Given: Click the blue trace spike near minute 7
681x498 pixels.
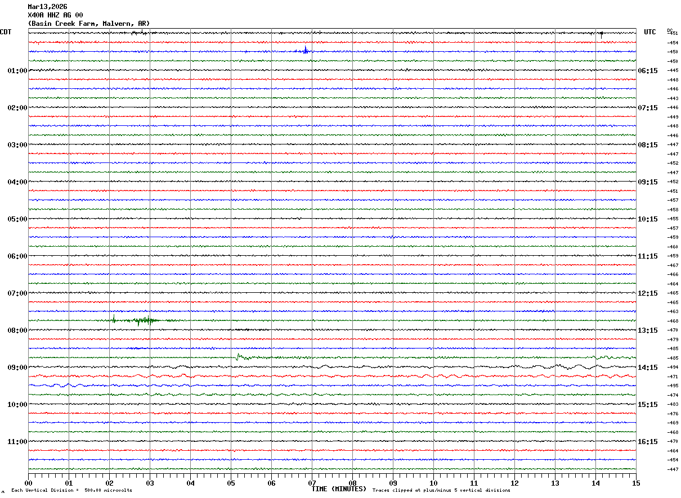Looking at the screenshot, I should point(306,51).
